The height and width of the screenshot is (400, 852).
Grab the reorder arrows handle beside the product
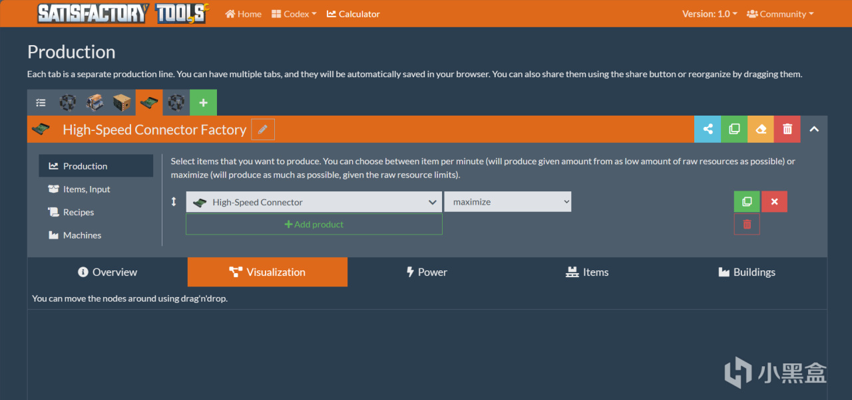click(x=174, y=201)
